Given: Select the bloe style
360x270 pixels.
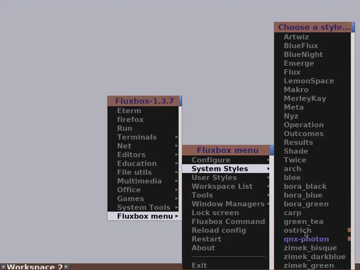Looking at the screenshot, I should [313, 178].
